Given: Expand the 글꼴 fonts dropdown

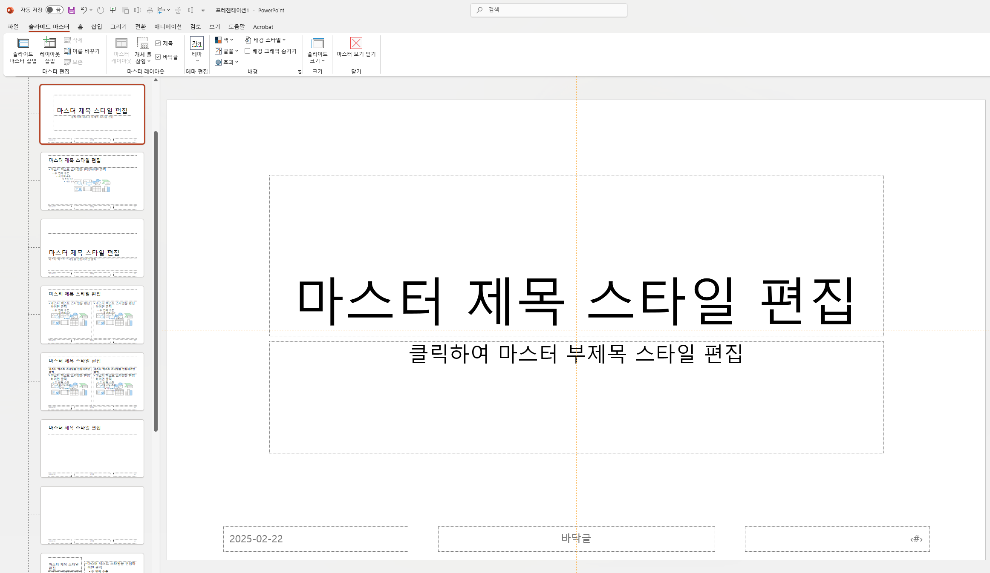Looking at the screenshot, I should click(227, 51).
